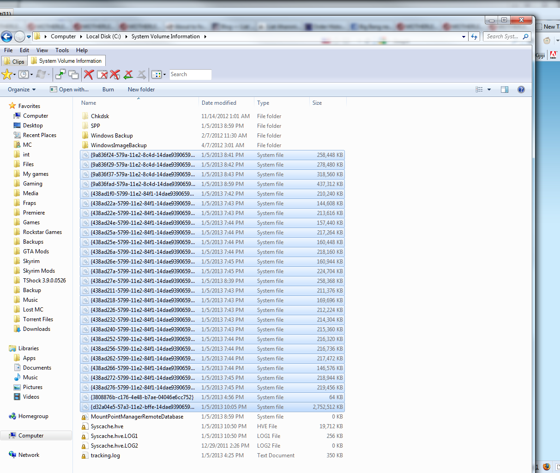Close the current tab with plain red X
This screenshot has width=560, height=473.
89,74
